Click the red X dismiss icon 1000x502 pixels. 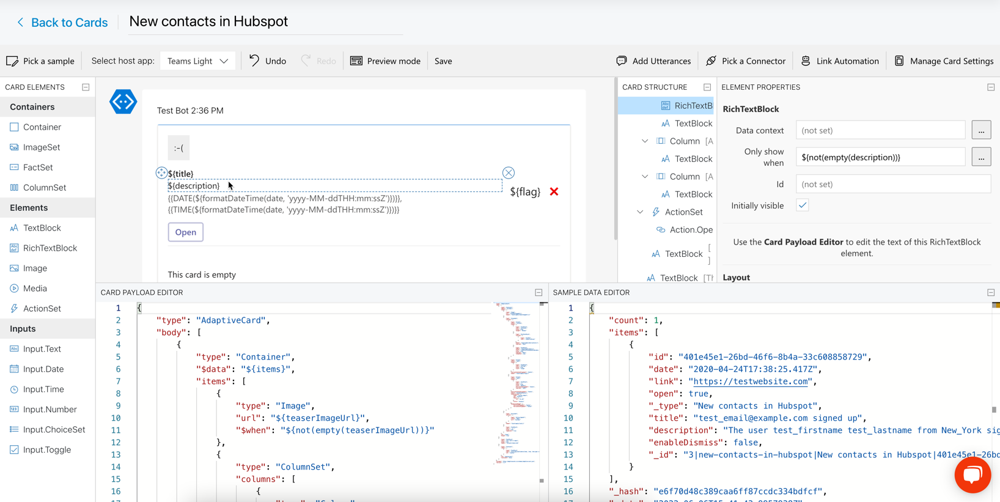pos(554,191)
